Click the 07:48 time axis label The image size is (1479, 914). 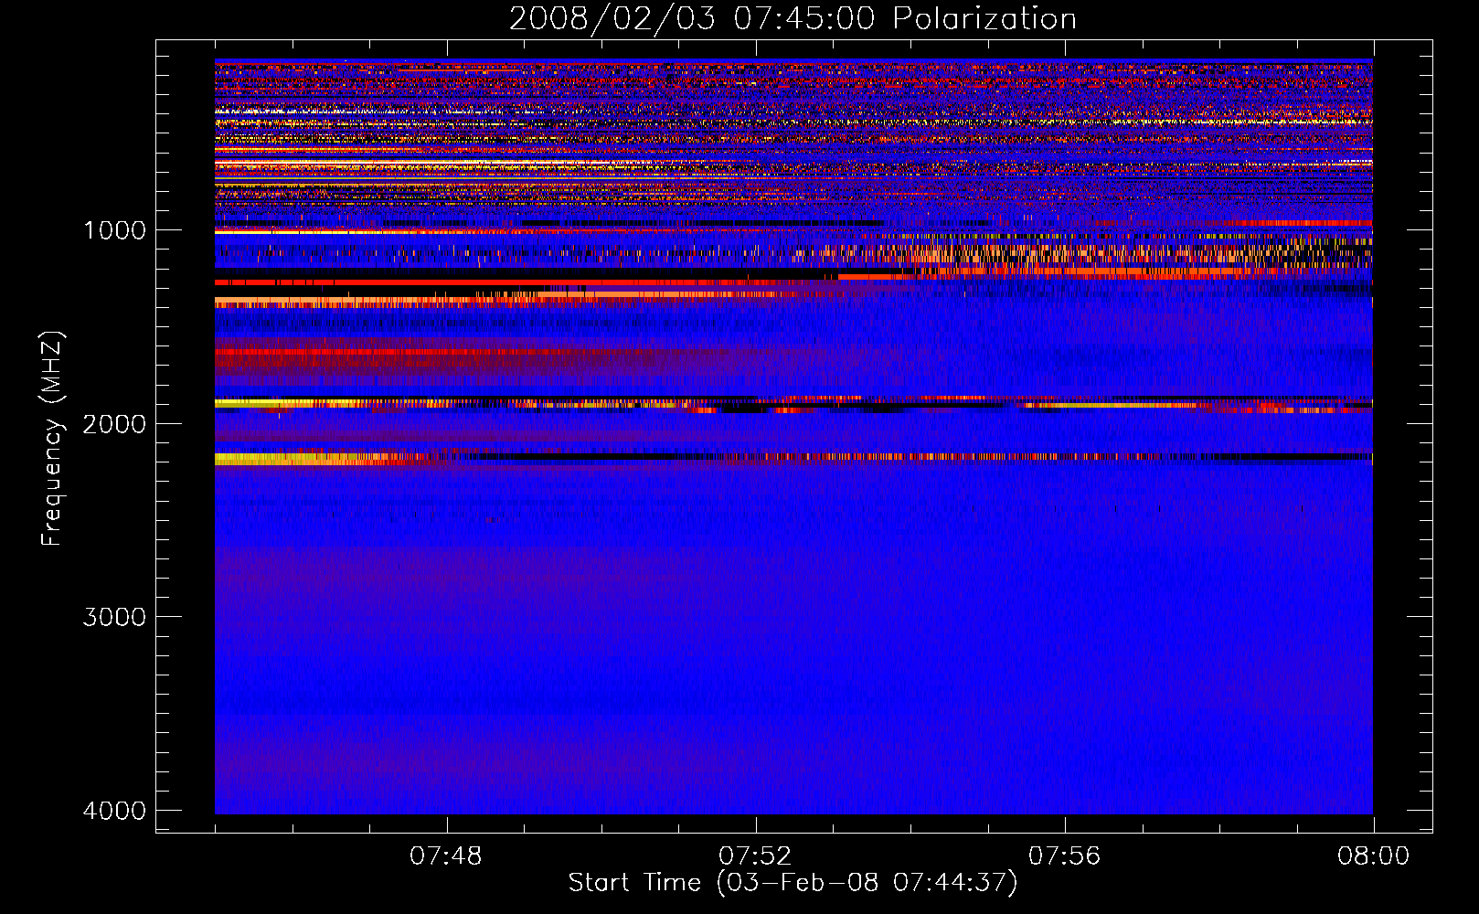pos(446,856)
